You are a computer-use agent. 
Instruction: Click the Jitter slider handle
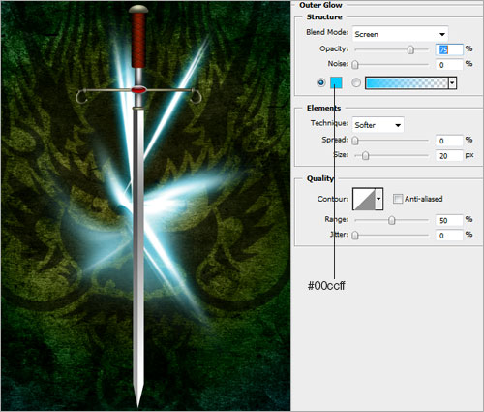coord(355,236)
